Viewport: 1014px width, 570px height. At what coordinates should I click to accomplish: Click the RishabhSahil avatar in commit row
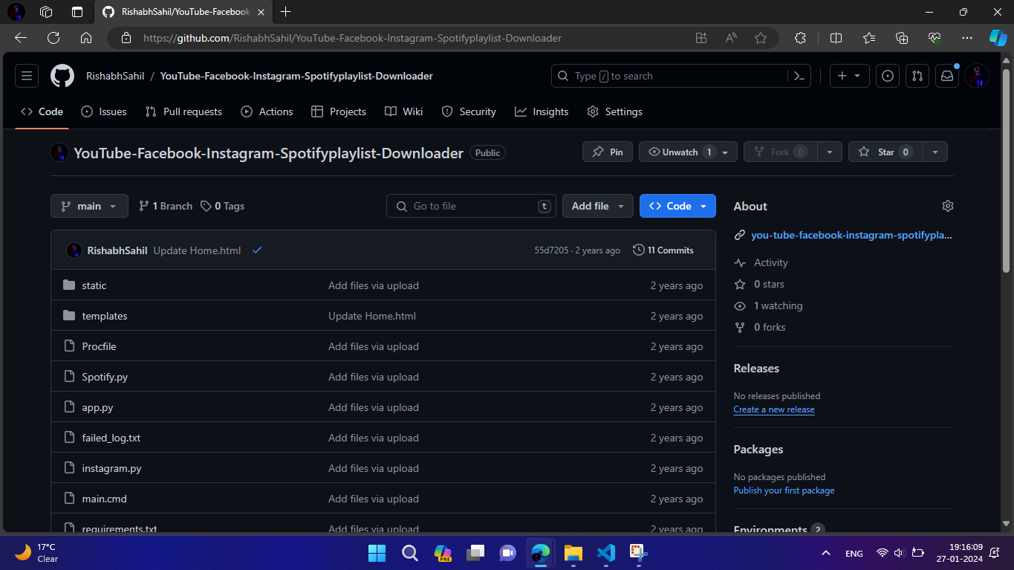(x=74, y=250)
